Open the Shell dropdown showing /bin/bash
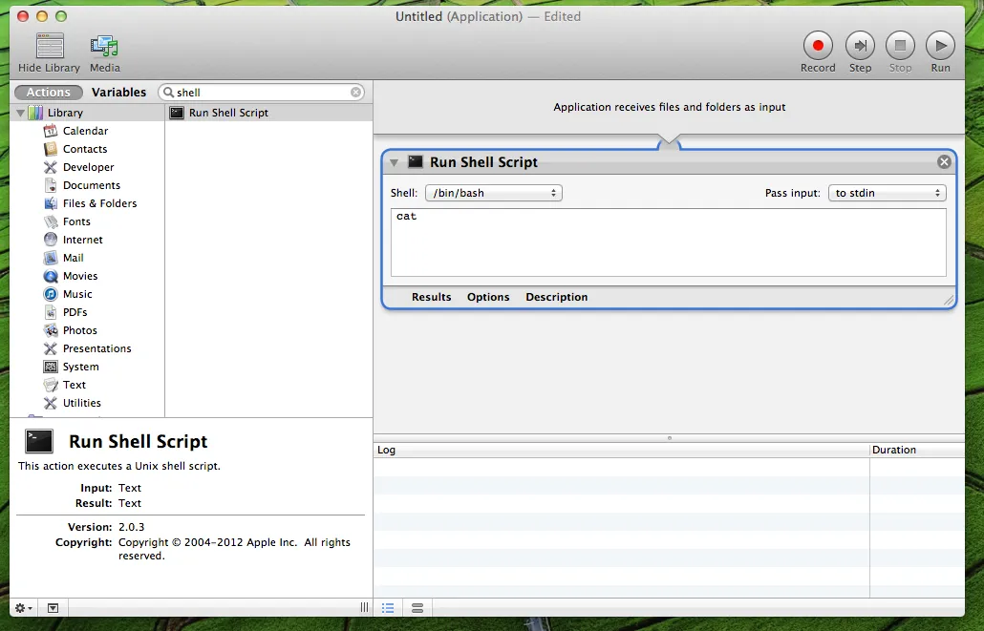 pos(493,192)
